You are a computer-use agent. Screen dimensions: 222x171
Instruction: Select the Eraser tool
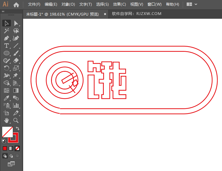[16, 61]
